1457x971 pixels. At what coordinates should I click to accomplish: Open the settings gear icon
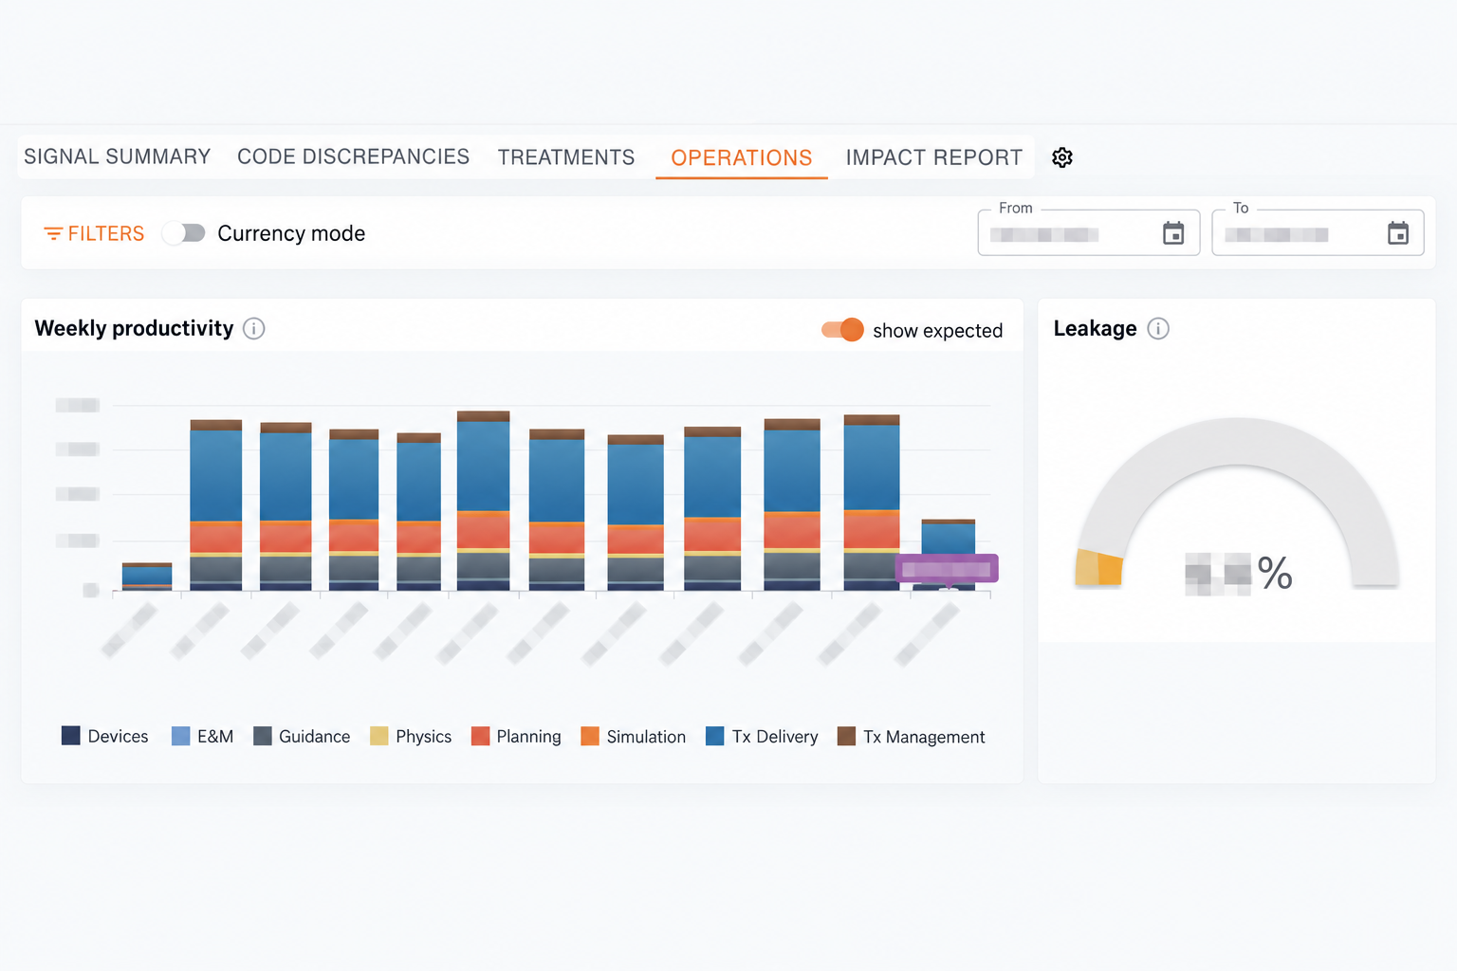(x=1062, y=157)
